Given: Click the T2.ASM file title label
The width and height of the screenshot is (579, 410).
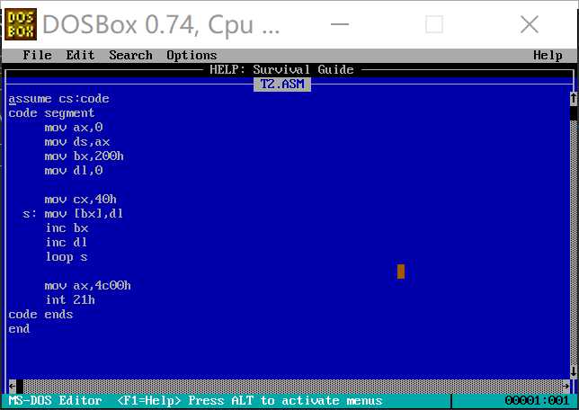Looking at the screenshot, I should click(282, 85).
